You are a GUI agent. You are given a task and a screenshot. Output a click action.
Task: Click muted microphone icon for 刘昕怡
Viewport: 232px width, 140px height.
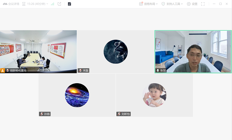tap(119, 114)
